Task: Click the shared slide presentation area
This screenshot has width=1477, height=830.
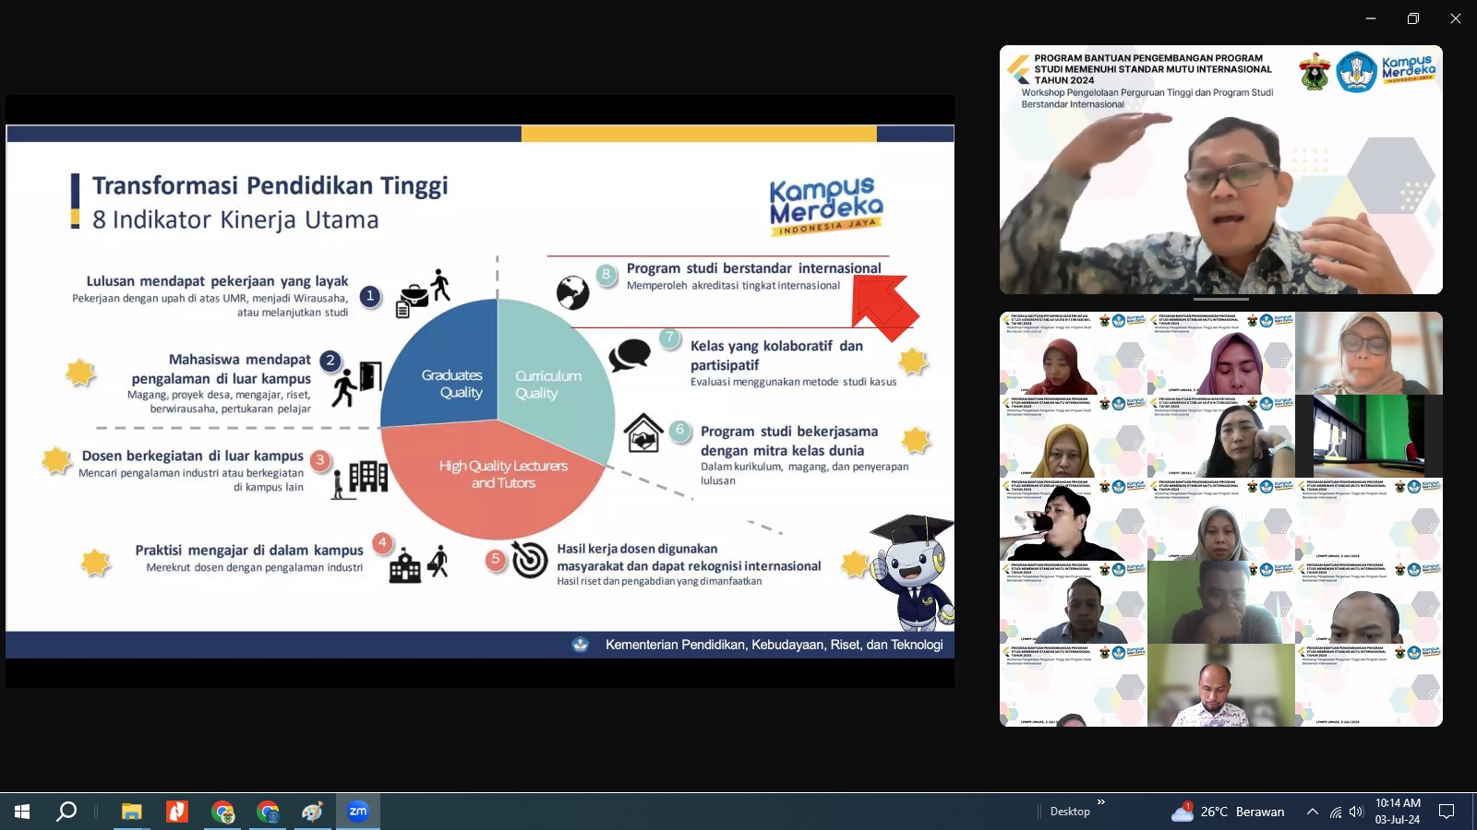Action: [x=480, y=391]
